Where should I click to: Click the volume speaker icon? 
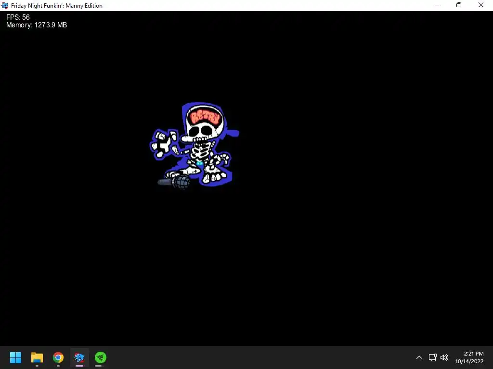[444, 357]
